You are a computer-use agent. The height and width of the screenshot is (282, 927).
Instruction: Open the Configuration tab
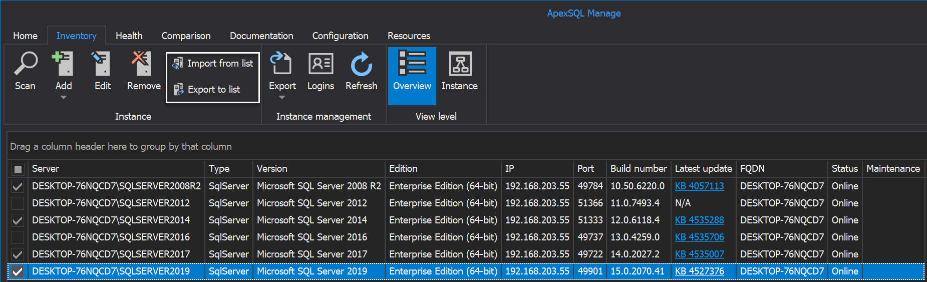(340, 36)
